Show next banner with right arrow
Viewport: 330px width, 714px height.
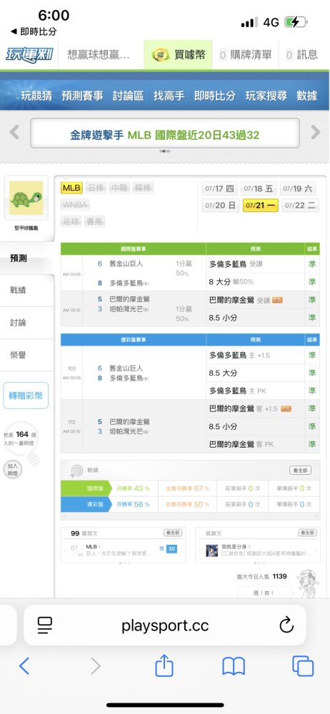(x=316, y=133)
